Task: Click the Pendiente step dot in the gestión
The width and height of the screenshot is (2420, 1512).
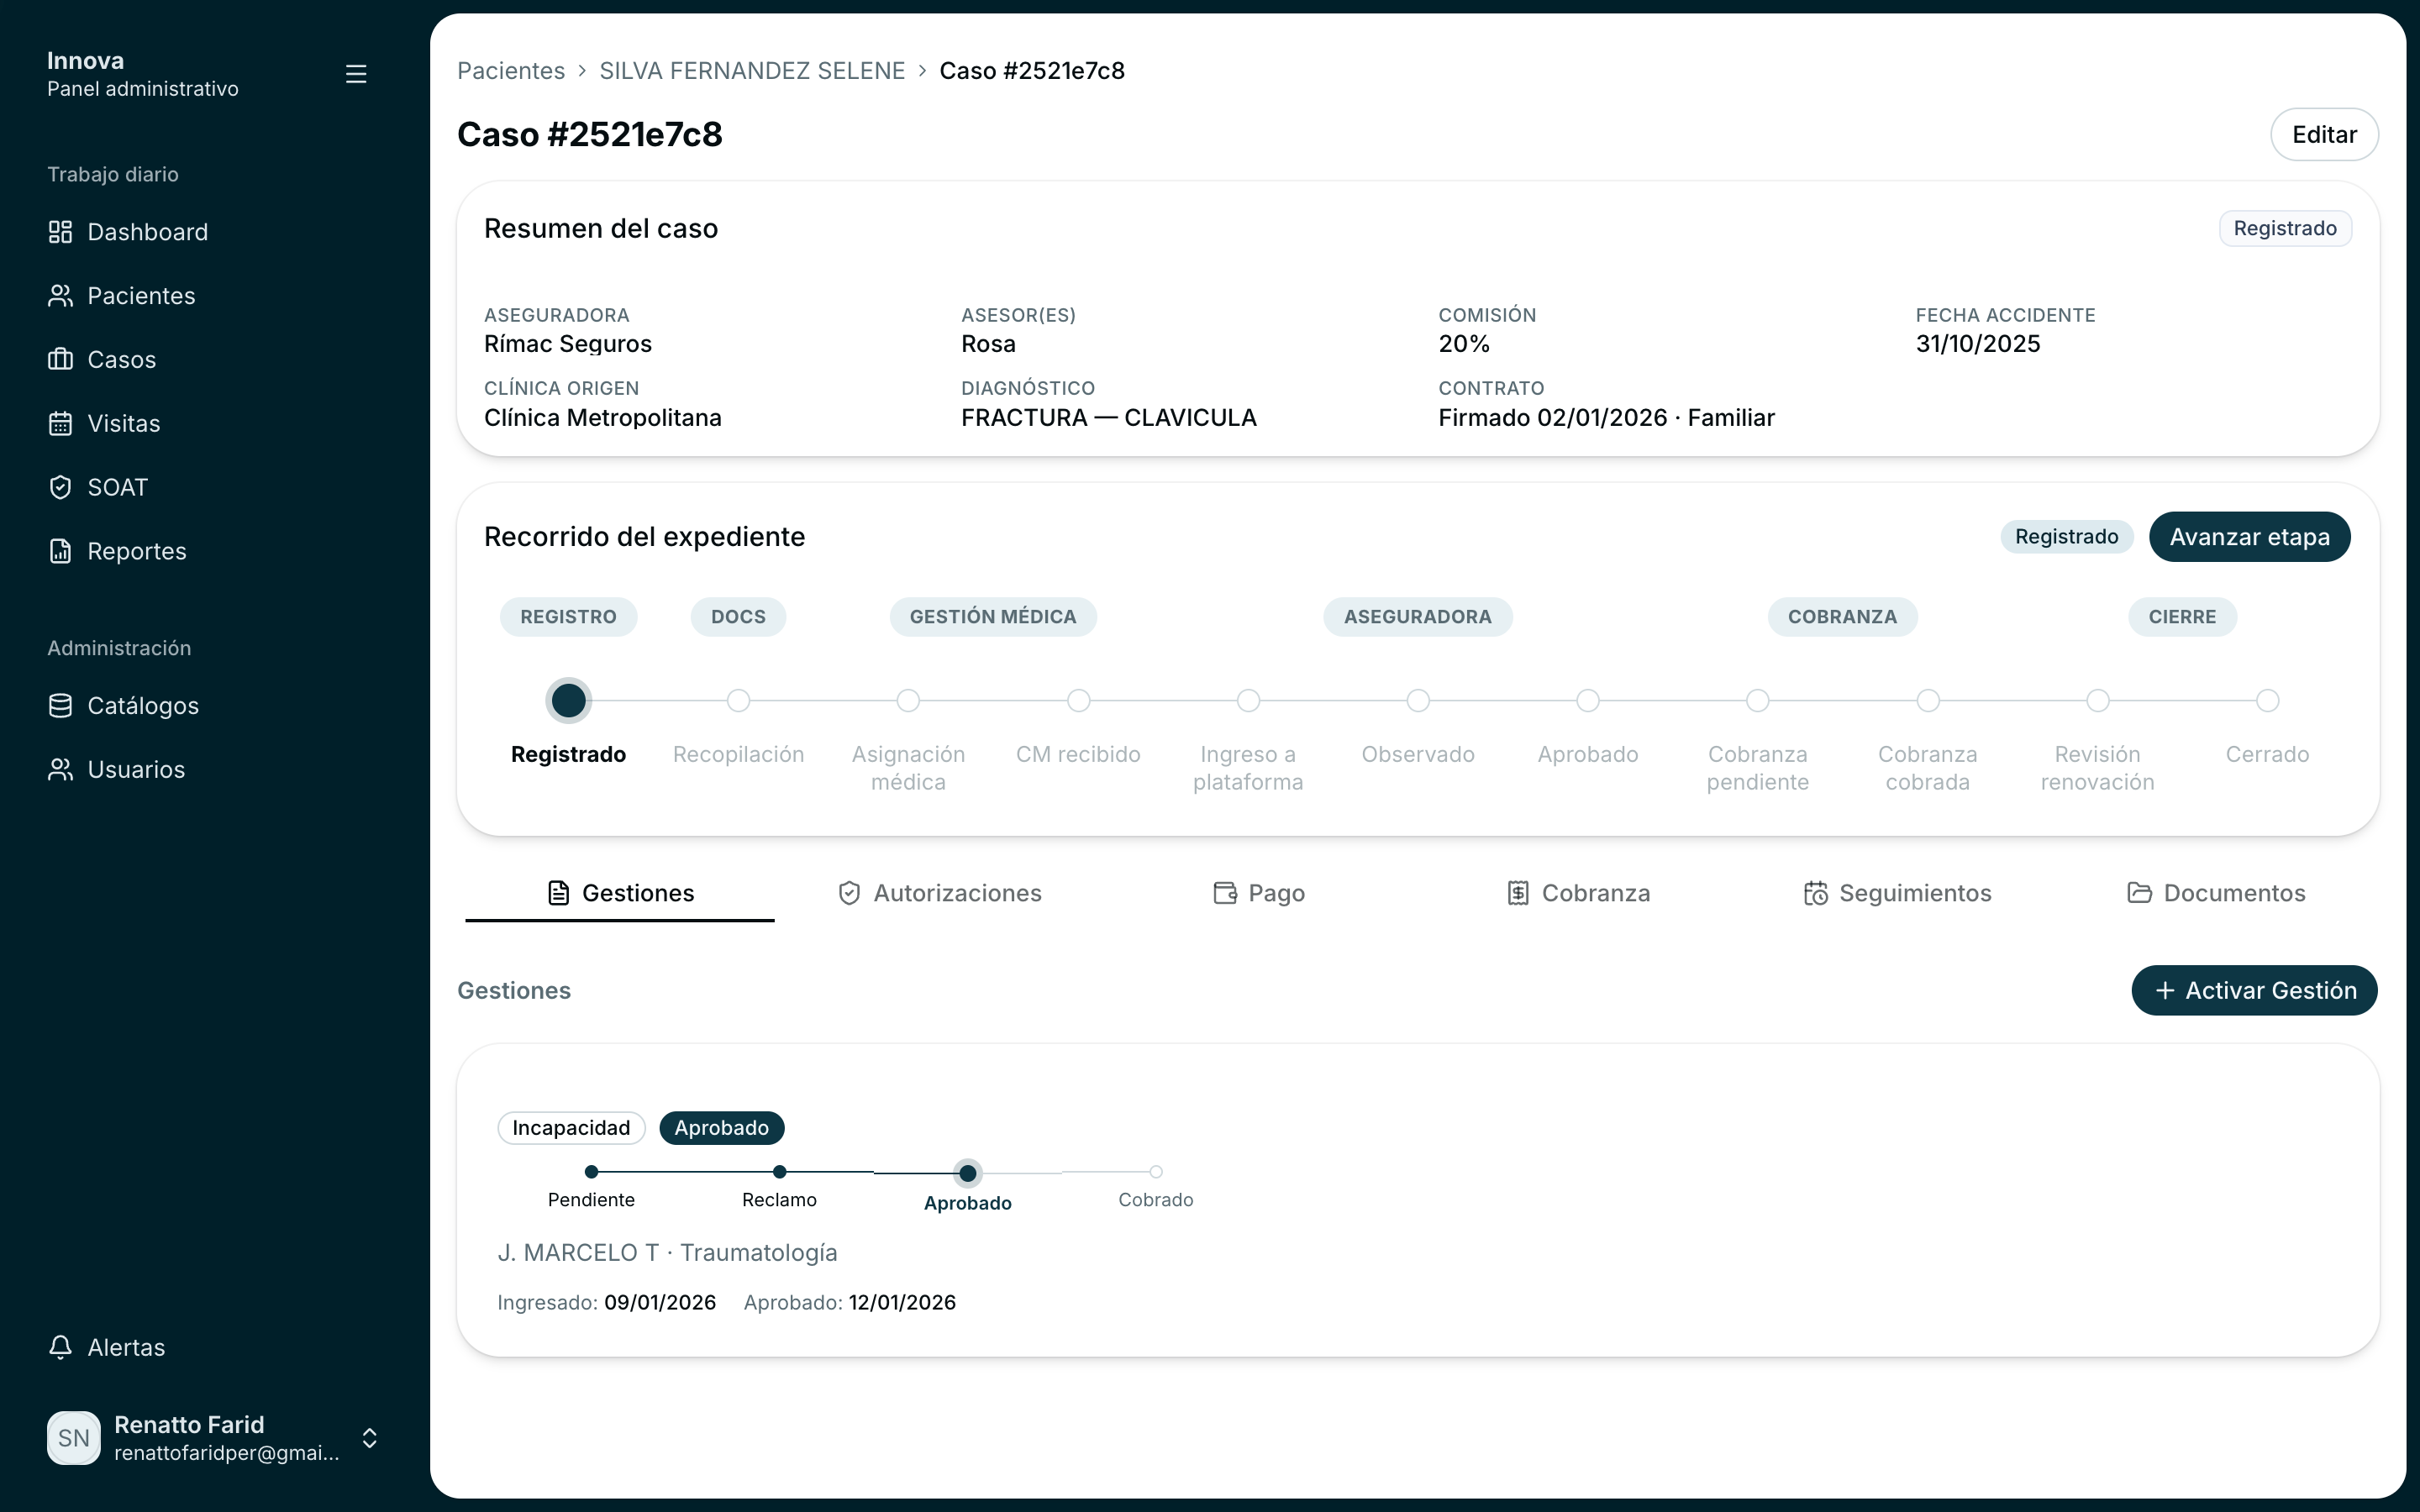Action: point(591,1172)
